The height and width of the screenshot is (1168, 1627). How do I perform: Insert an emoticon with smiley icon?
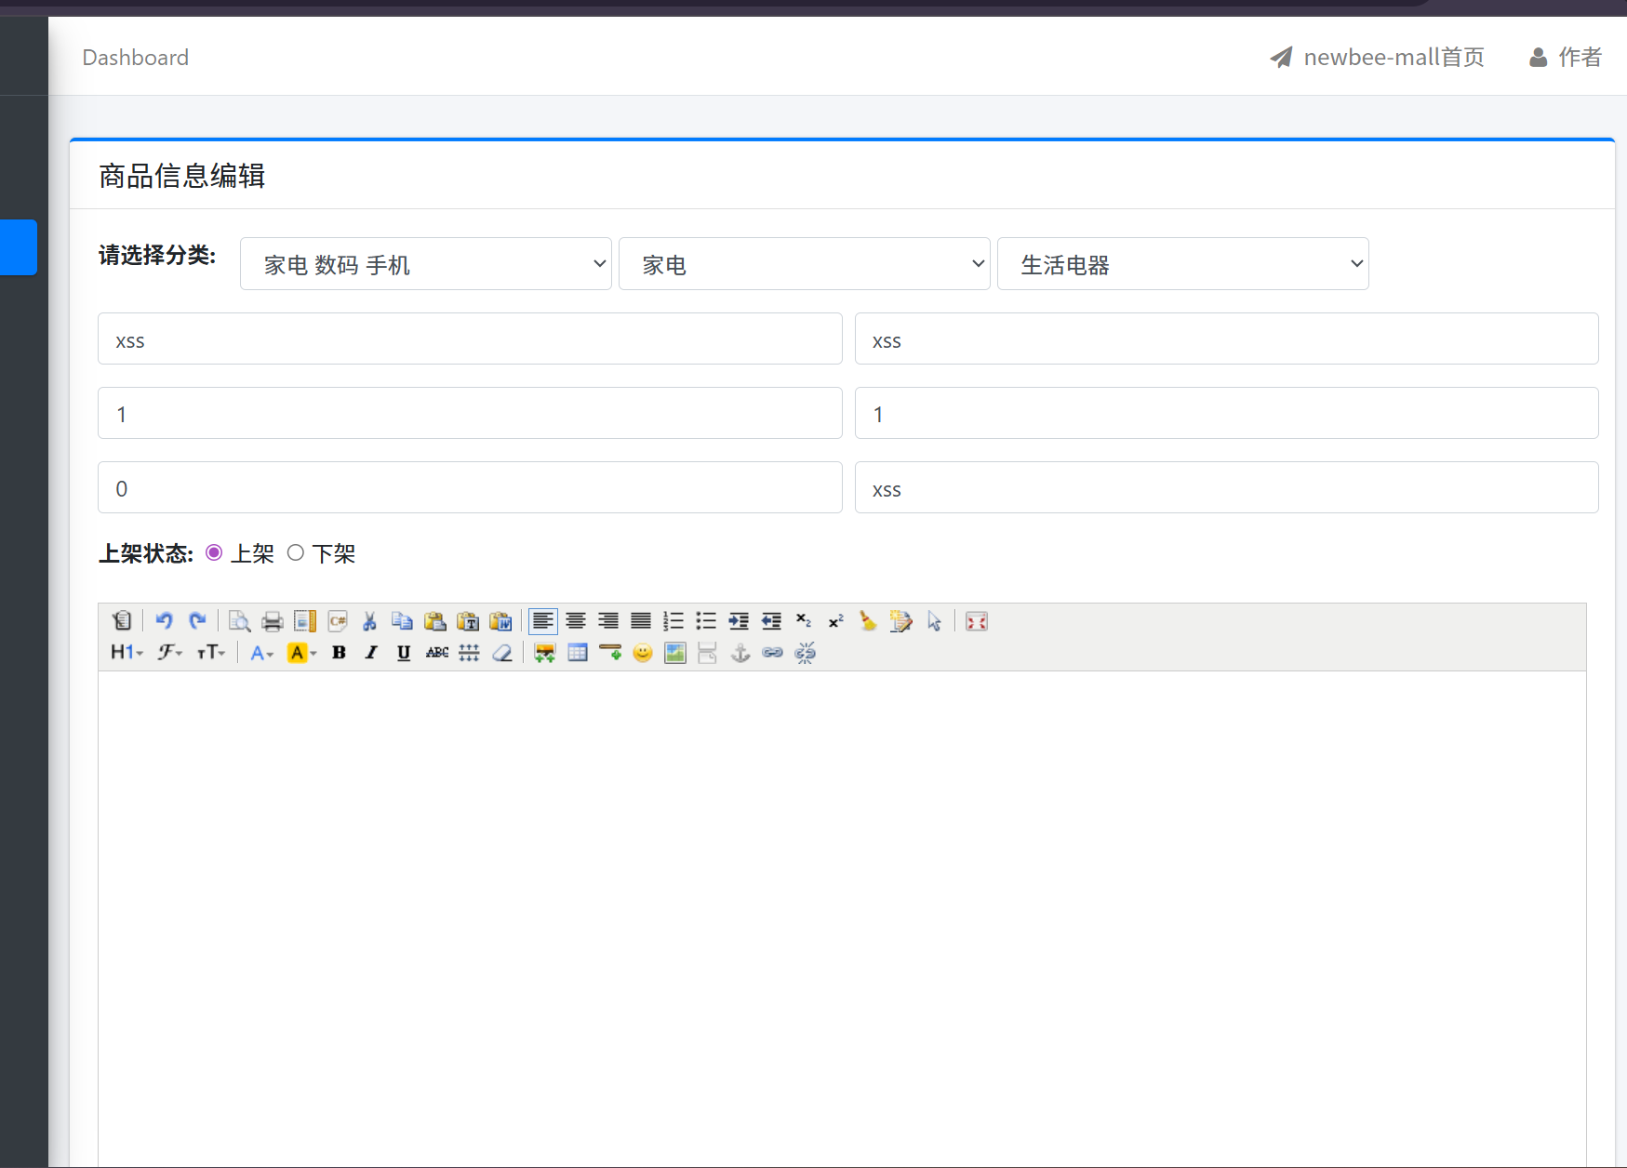click(642, 653)
